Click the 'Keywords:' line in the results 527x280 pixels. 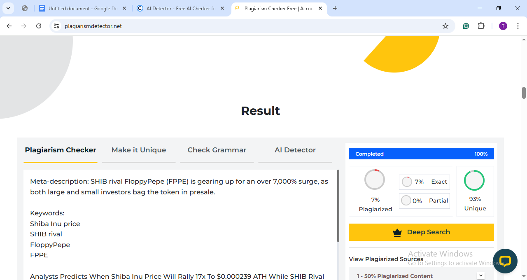click(x=47, y=213)
